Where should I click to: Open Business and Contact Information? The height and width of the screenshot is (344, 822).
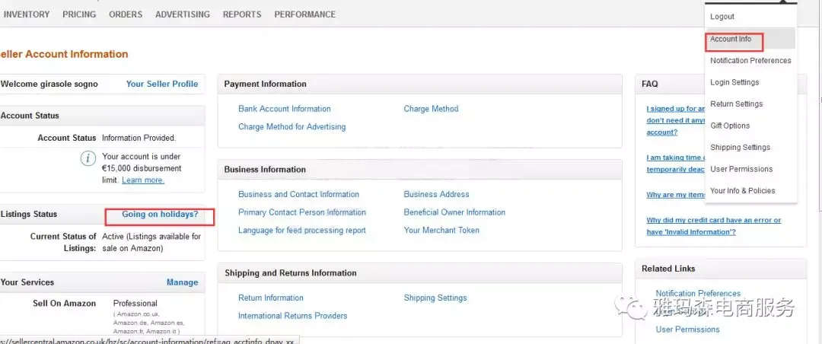(x=298, y=195)
